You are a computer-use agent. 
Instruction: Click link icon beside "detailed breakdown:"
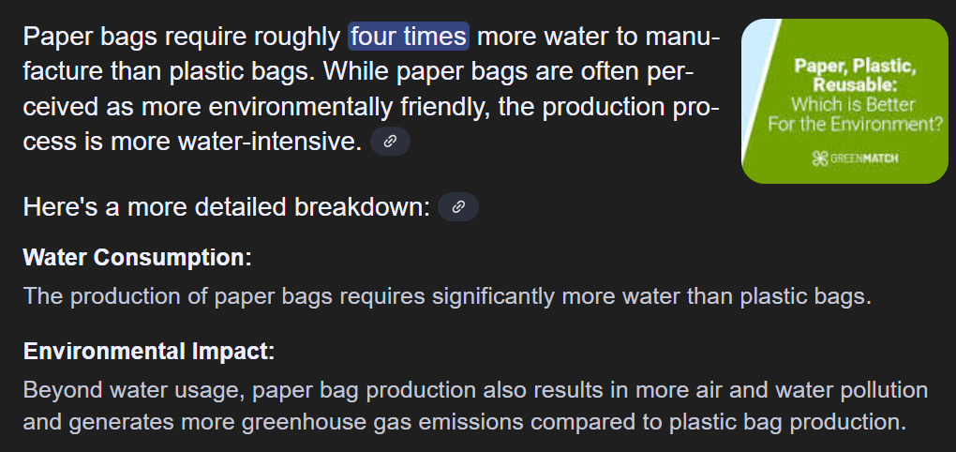pos(458,207)
